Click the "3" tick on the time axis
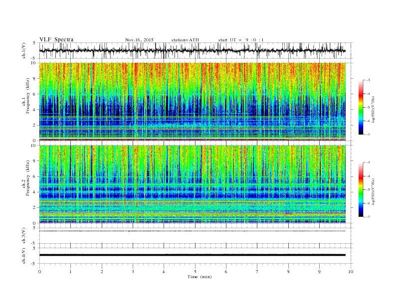This screenshot has height=305, width=395. (133, 272)
